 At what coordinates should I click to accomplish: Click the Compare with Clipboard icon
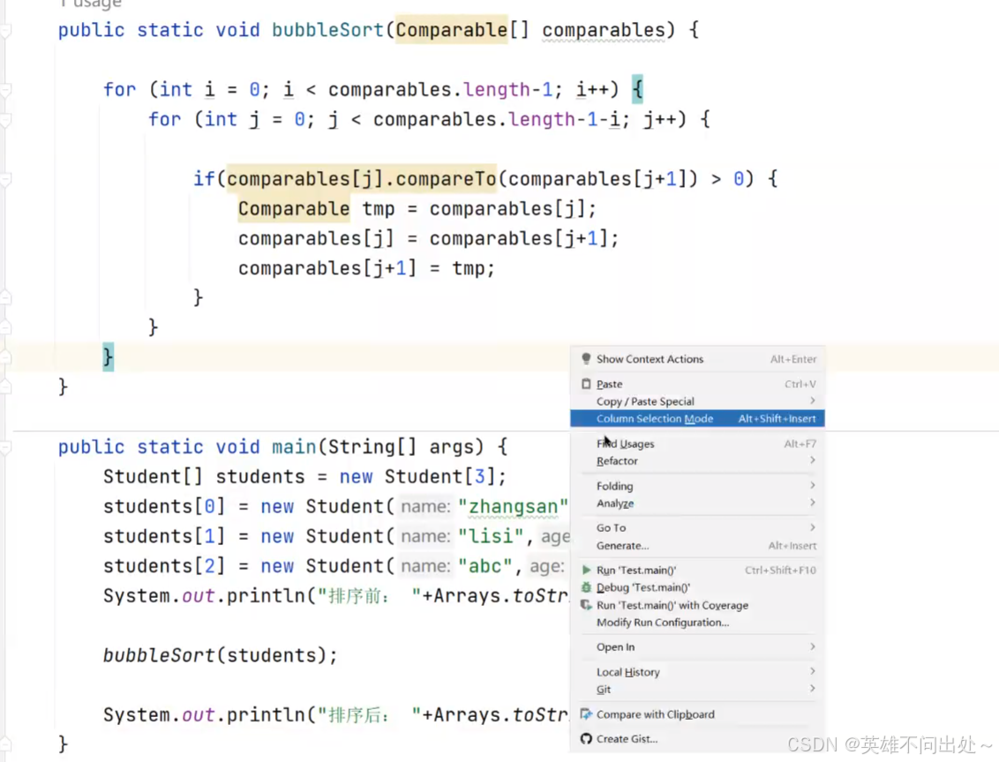(586, 714)
